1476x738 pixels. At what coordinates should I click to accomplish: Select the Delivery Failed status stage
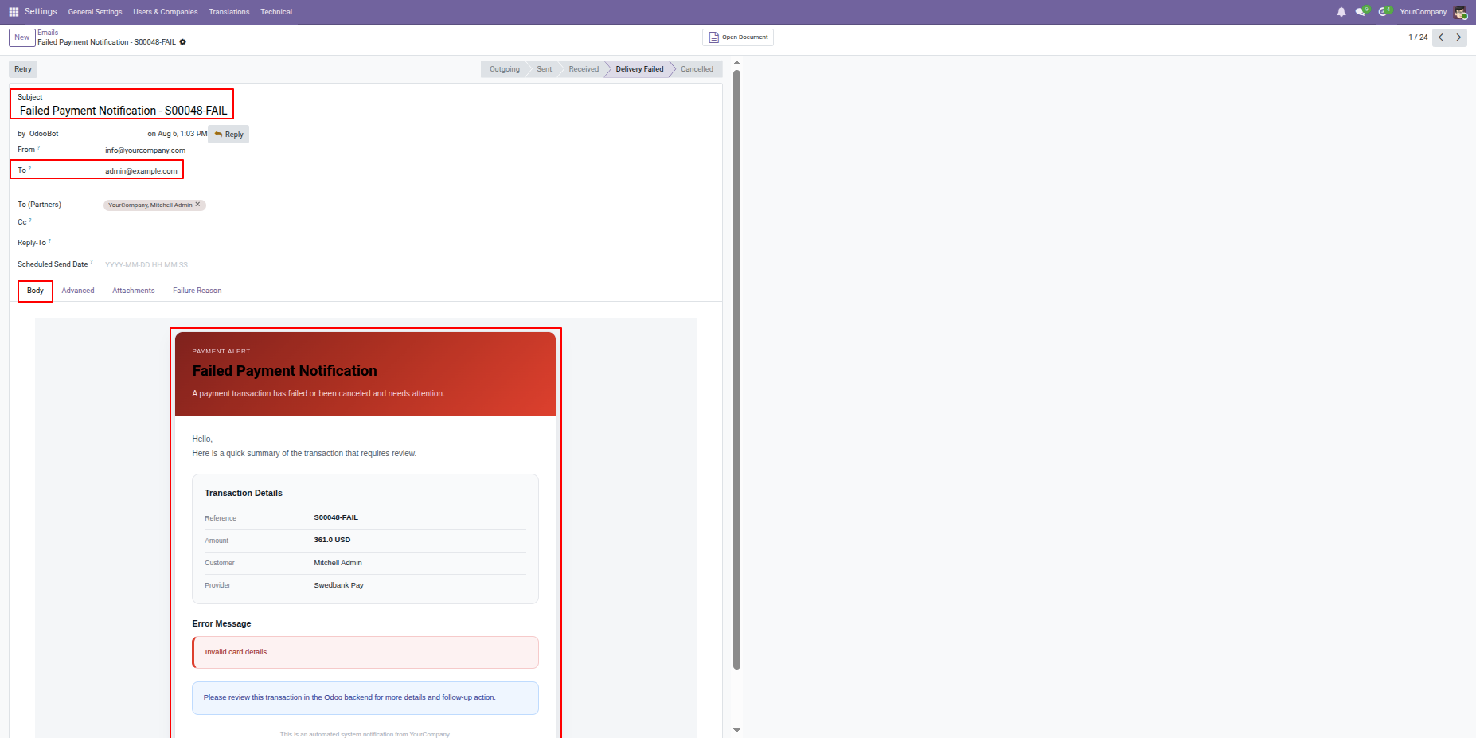click(x=639, y=69)
